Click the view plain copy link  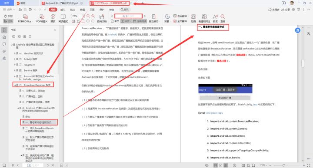pos(214,113)
